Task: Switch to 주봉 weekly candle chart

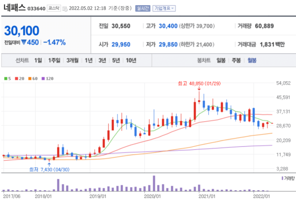Action: [x=236, y=60]
